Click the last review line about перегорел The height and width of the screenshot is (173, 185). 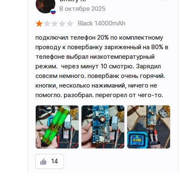99,95
